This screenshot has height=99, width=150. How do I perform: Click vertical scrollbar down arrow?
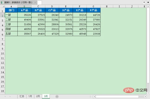(148, 93)
